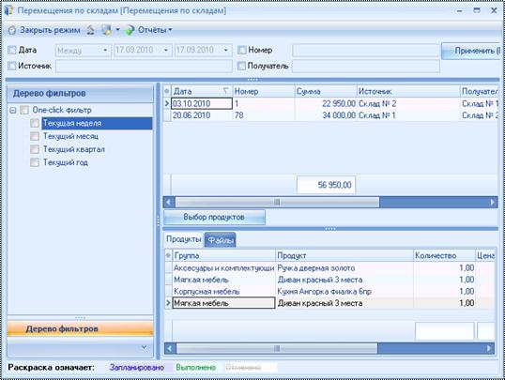This screenshot has width=505, height=380.
Task: Click the Запланировано color legend swatch
Action: tap(136, 368)
